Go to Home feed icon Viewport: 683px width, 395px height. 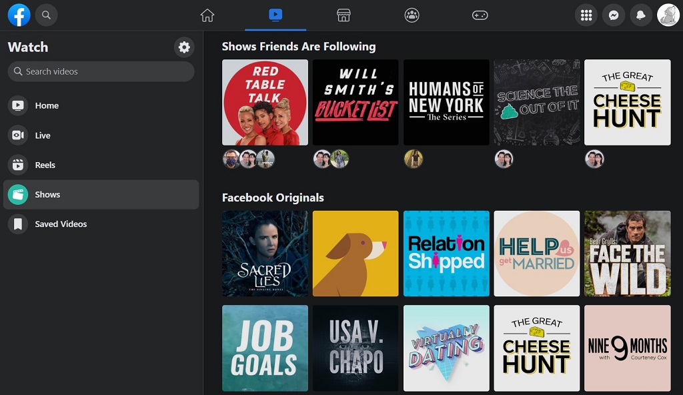[x=207, y=15]
